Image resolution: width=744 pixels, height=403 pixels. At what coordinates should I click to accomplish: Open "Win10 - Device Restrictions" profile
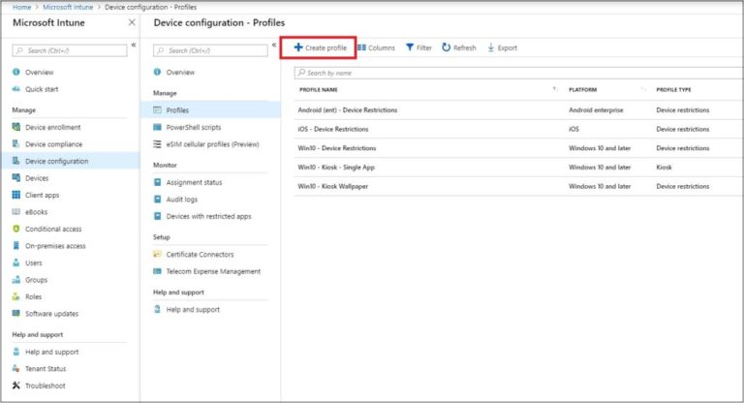point(337,148)
